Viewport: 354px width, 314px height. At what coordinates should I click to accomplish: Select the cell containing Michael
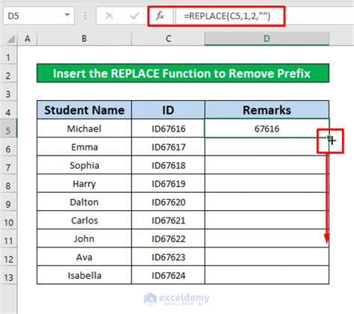[84, 129]
